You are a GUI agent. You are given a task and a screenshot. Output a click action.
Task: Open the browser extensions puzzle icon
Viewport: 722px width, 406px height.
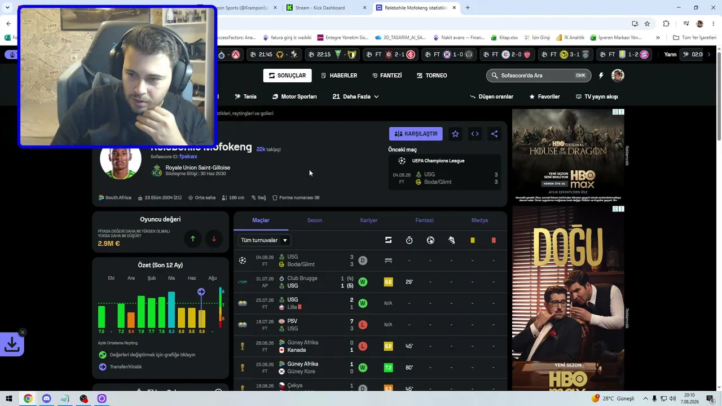pyautogui.click(x=666, y=24)
